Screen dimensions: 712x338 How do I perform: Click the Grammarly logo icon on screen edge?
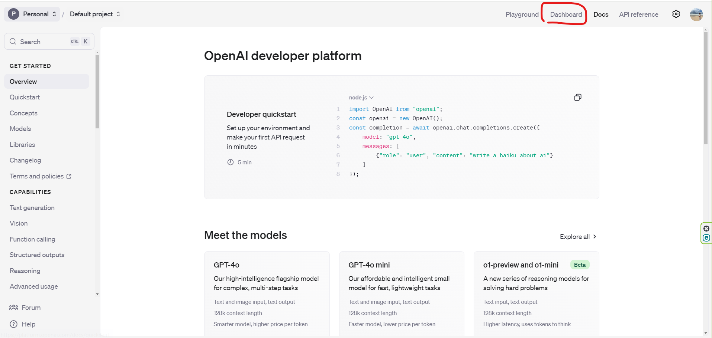(x=706, y=239)
